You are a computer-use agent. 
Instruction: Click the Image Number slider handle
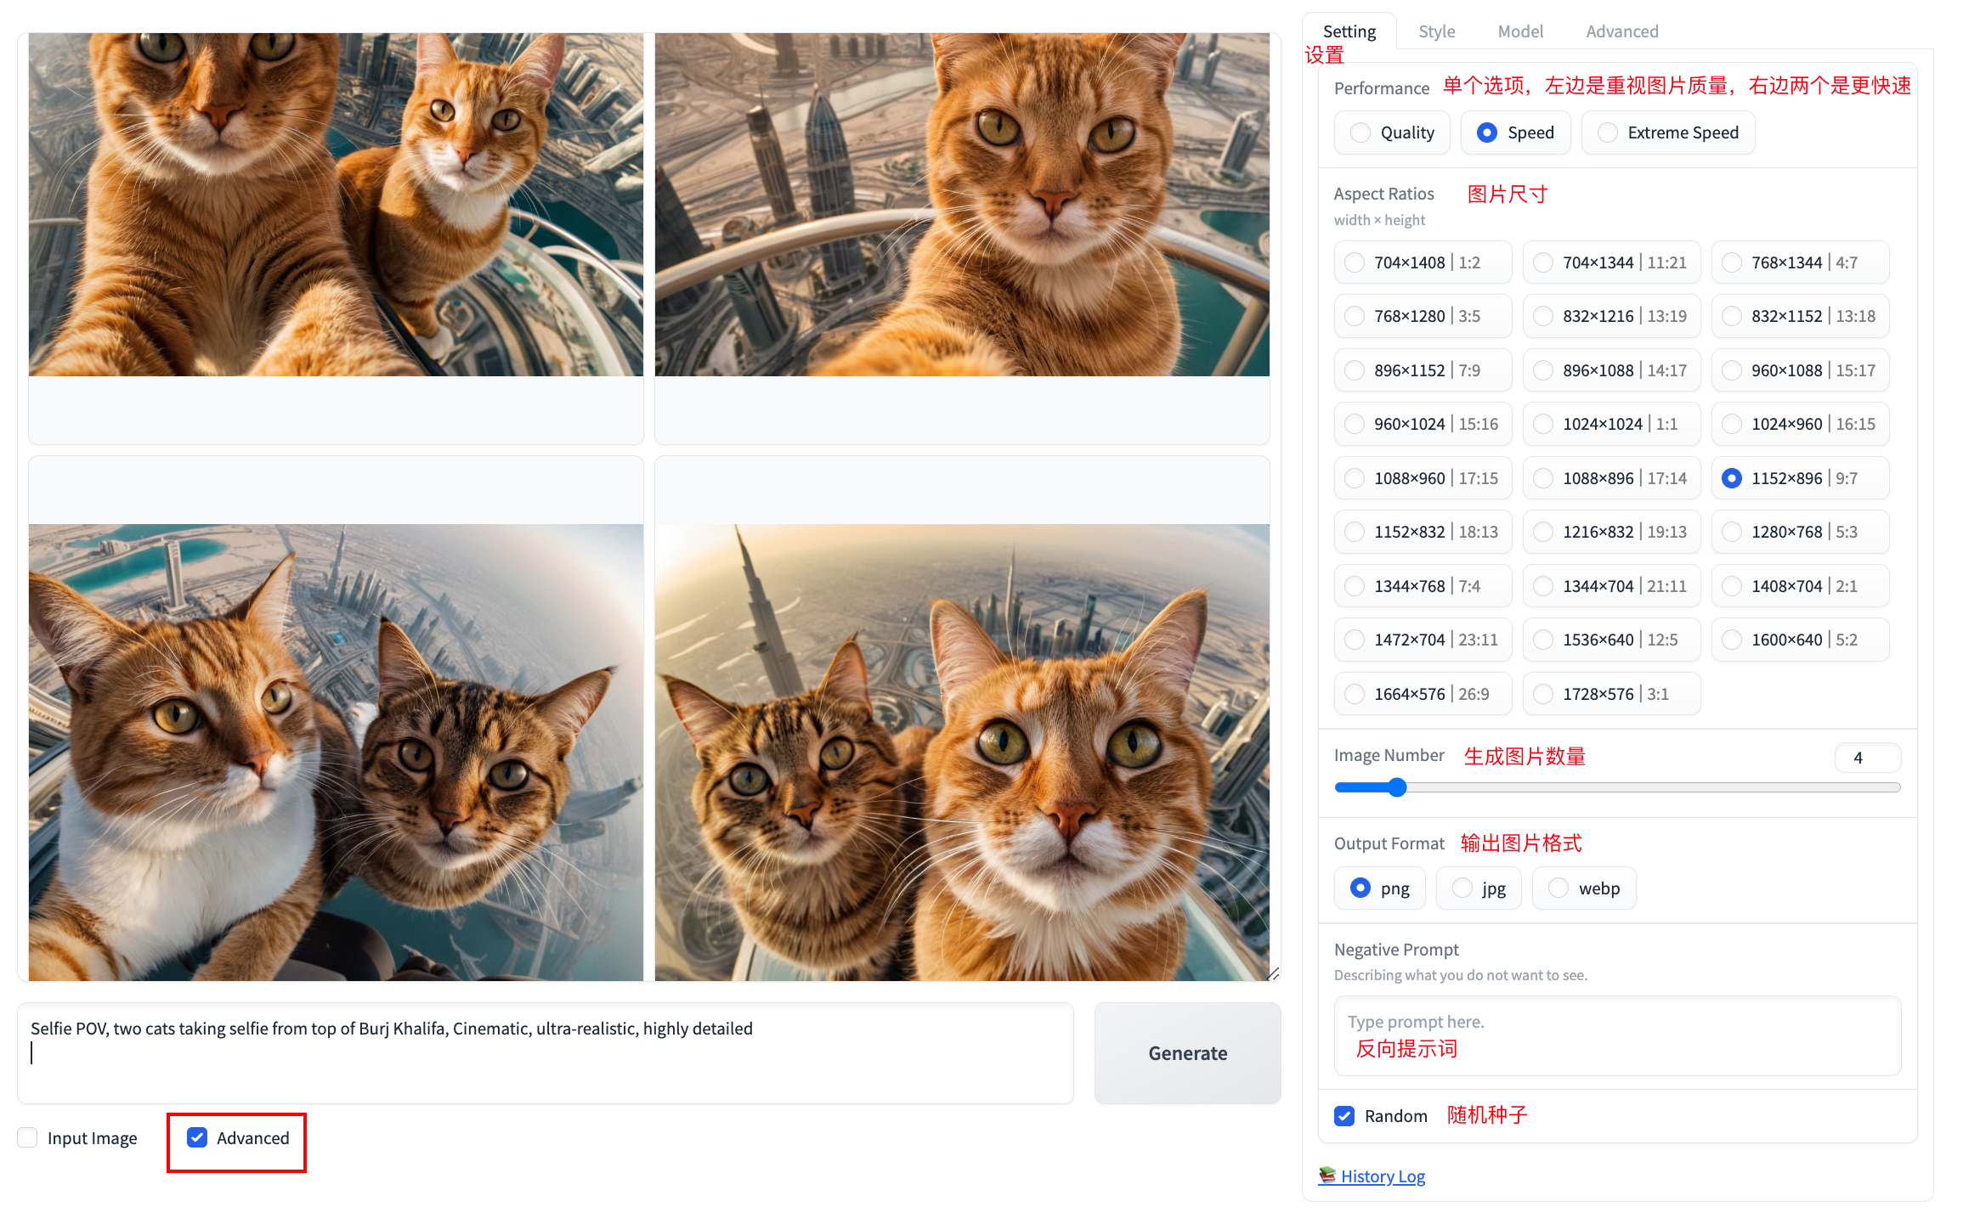[1397, 787]
